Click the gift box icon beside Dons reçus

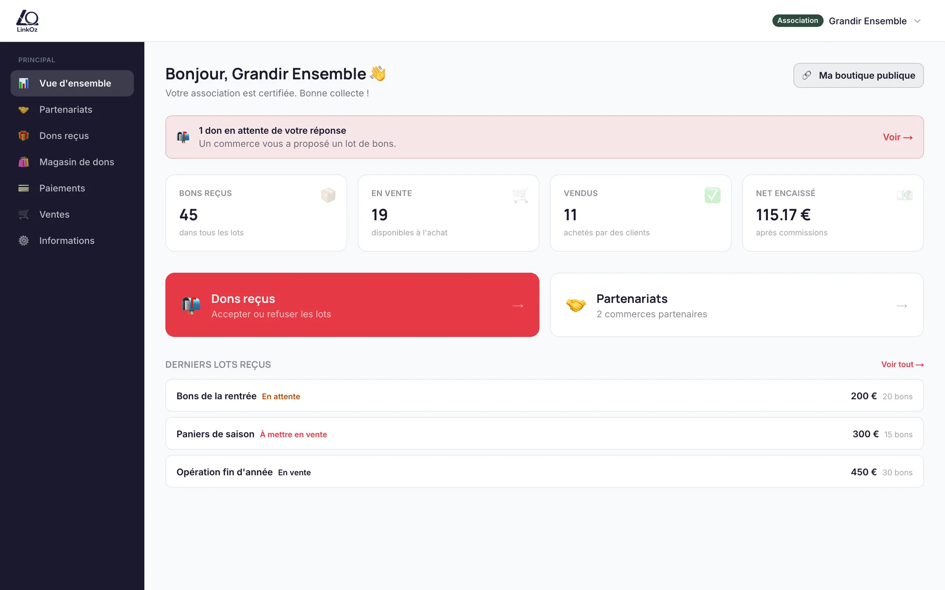[24, 136]
